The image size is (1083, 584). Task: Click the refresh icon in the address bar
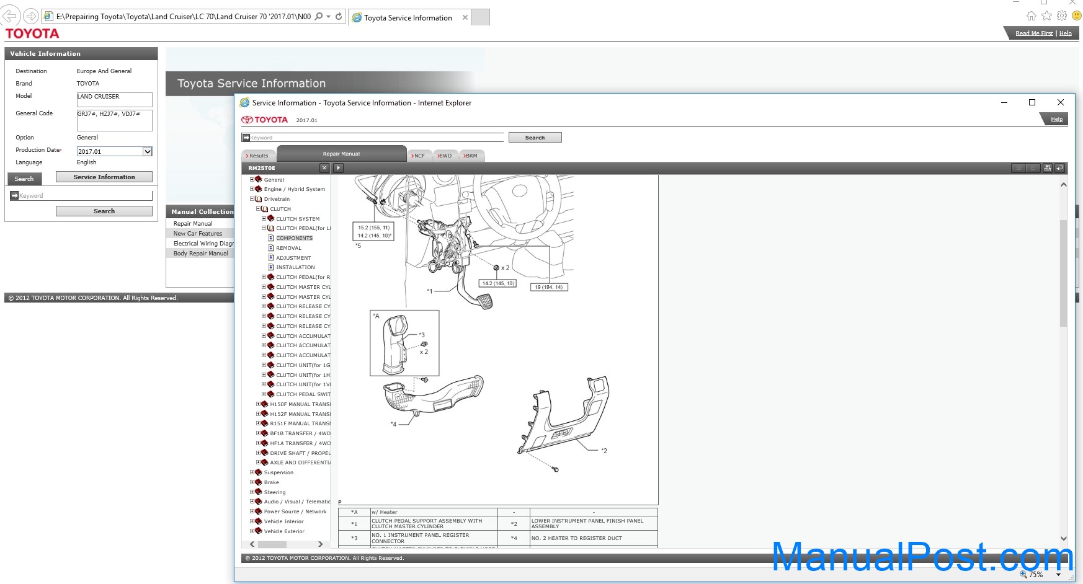pos(339,17)
